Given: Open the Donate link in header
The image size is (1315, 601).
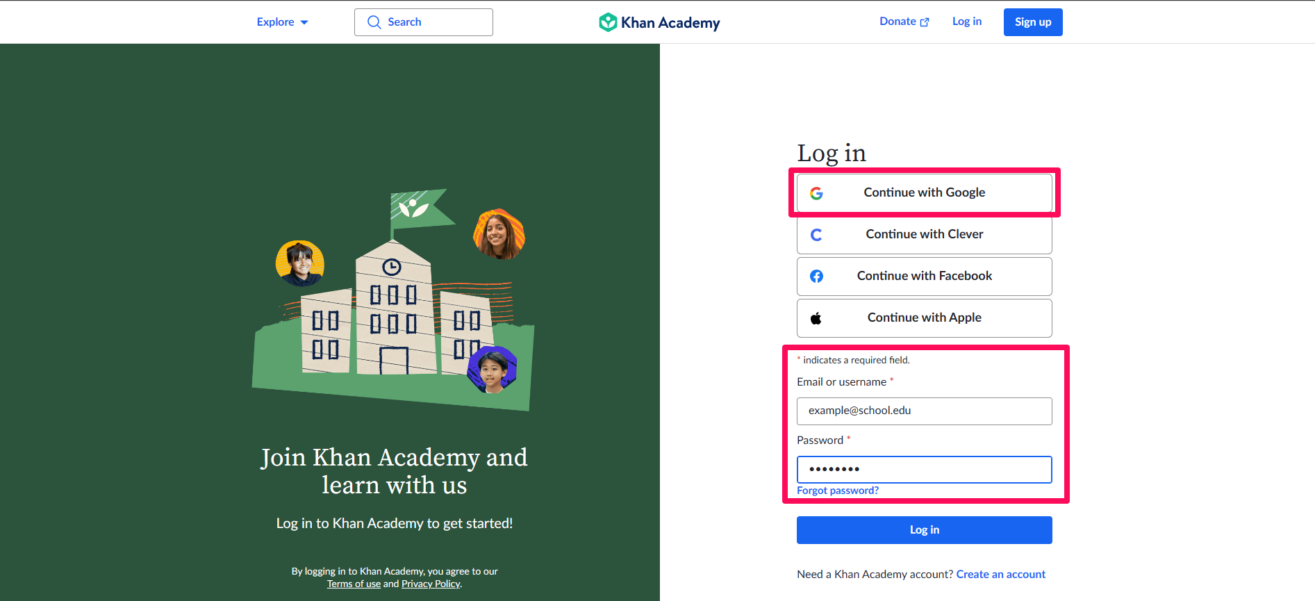Looking at the screenshot, I should [x=904, y=22].
